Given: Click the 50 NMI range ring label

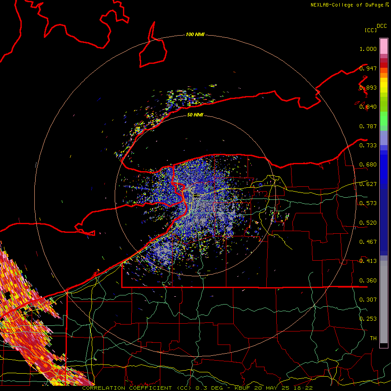Looking at the screenshot, I should [x=195, y=115].
